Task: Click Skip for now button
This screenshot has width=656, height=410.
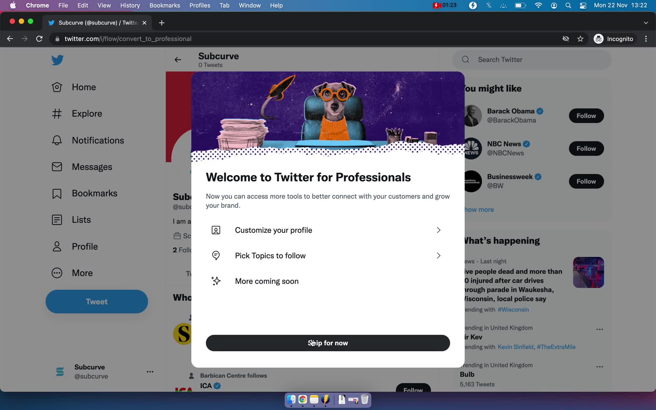Action: pos(328,343)
